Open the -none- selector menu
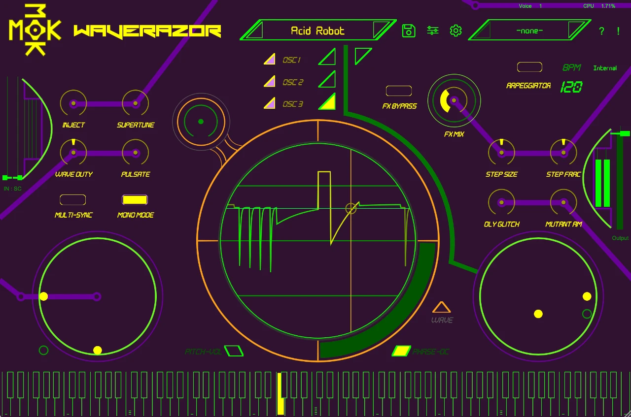The width and height of the screenshot is (631, 417). coord(529,31)
